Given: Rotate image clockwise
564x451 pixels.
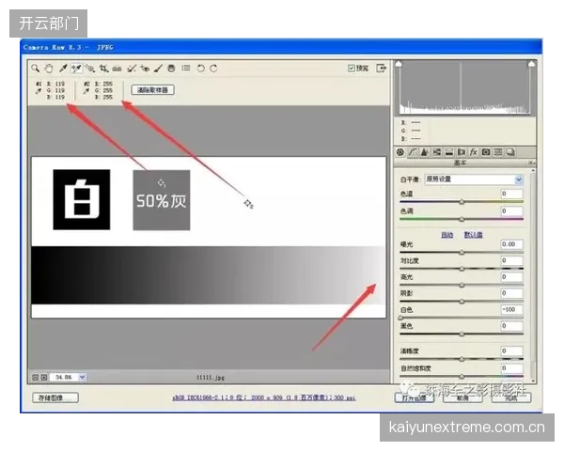Looking at the screenshot, I should click(213, 69).
